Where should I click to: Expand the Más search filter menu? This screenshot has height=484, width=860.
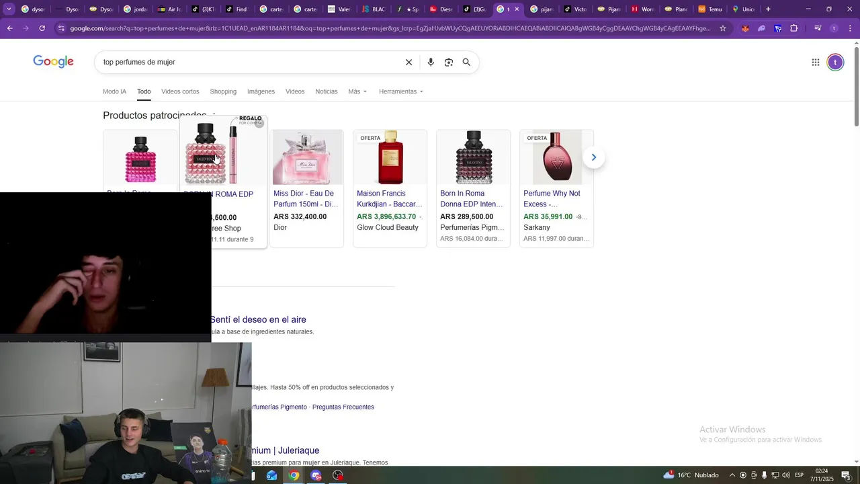[357, 91]
